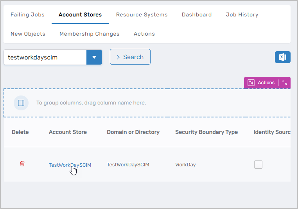
Task: View the Job History tab
Action: [242, 14]
